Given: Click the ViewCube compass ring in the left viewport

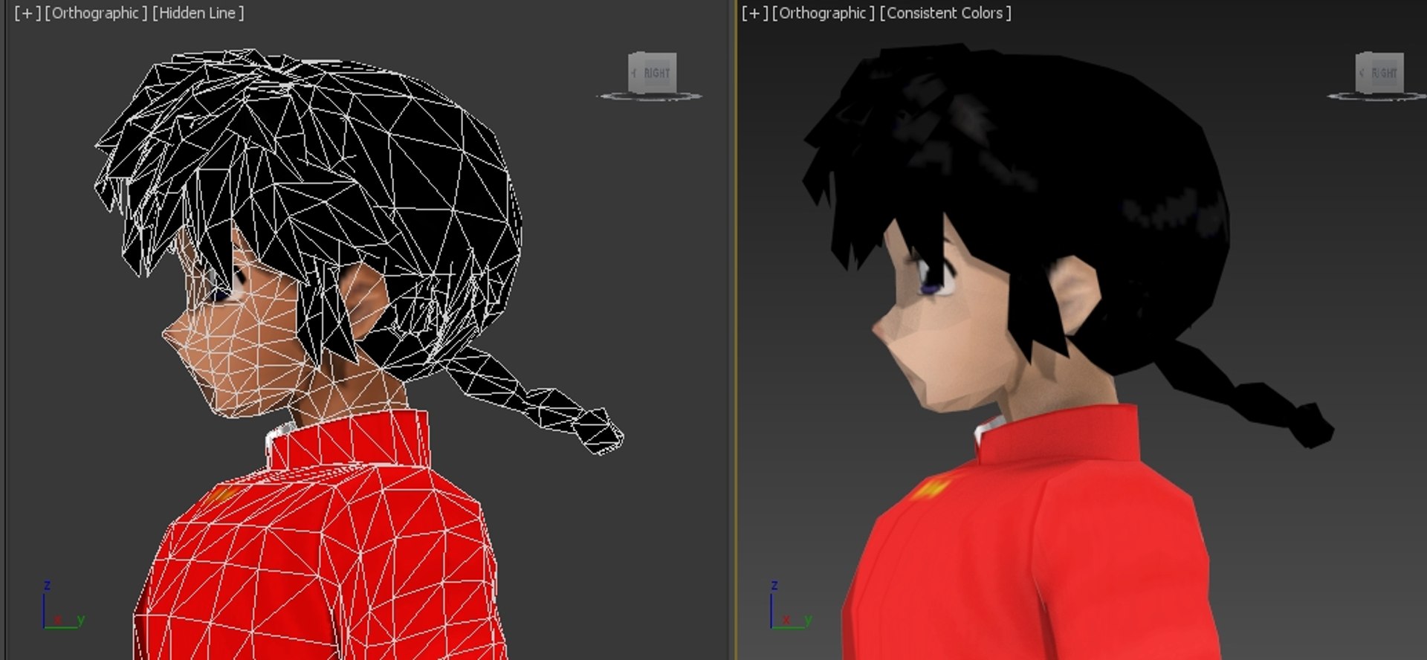Looking at the screenshot, I should [649, 97].
